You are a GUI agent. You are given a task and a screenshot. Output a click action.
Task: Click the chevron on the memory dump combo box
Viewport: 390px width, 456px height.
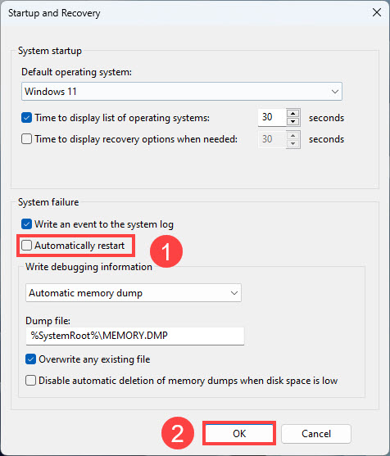(x=234, y=293)
